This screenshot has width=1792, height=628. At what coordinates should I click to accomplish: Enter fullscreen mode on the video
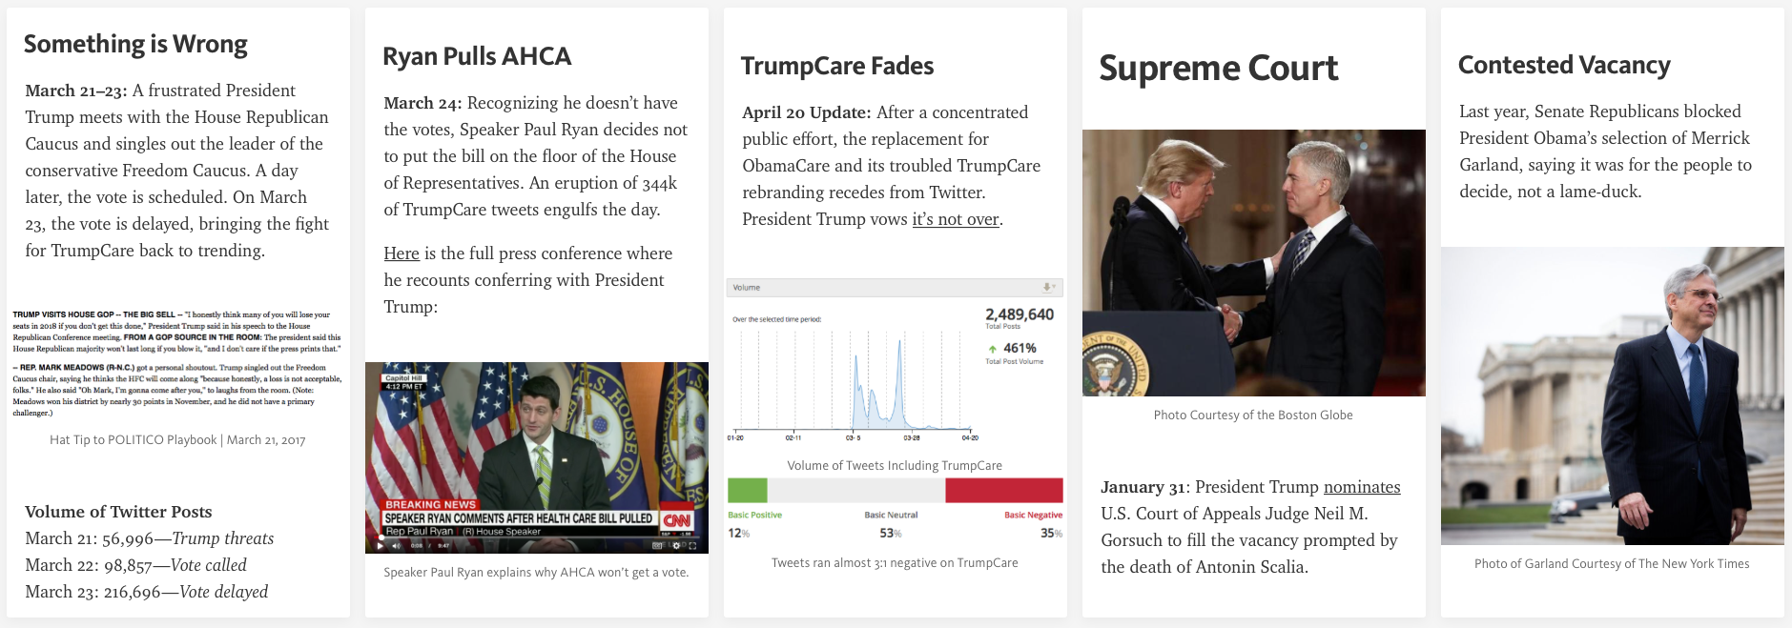click(693, 546)
